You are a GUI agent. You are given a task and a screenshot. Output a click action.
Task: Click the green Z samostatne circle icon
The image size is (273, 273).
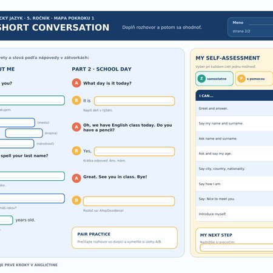tap(201, 79)
